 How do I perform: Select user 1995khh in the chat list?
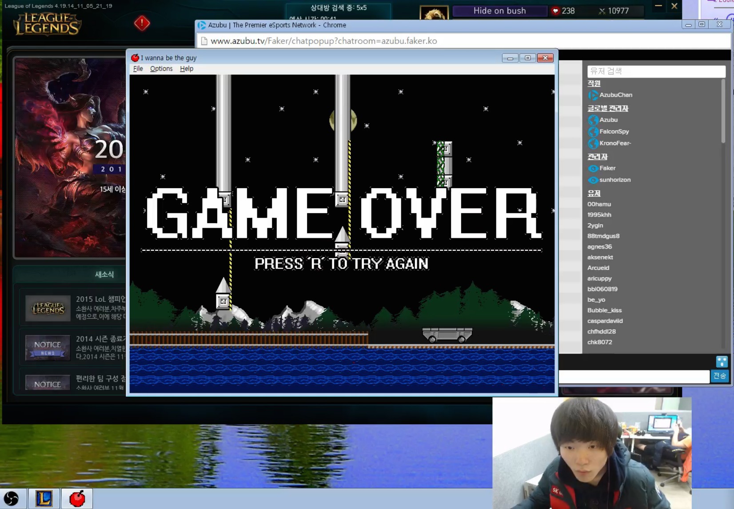coord(599,215)
